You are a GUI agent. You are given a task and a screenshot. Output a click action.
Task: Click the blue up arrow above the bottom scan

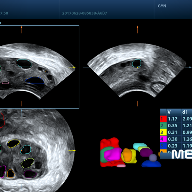pos(21,113)
